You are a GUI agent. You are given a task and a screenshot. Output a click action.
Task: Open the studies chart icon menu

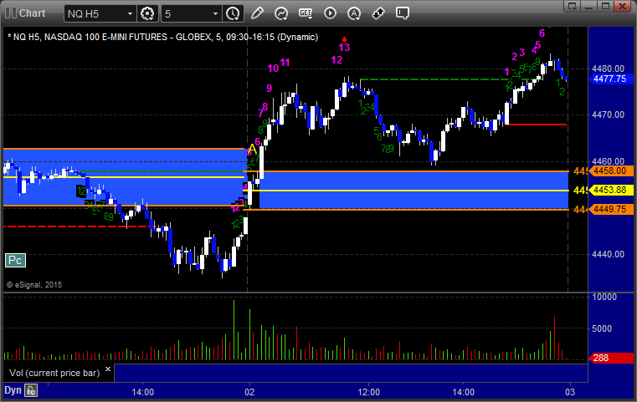point(281,13)
